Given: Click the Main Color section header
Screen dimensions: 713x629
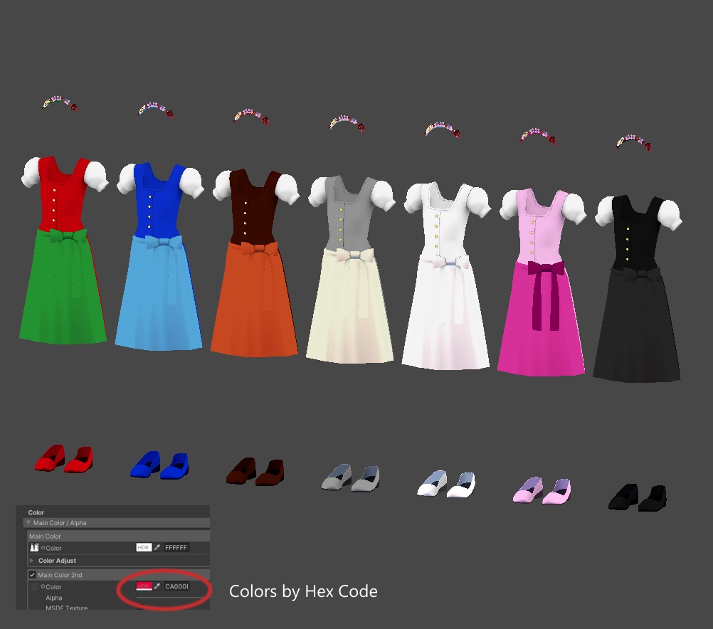Looking at the screenshot, I should coord(118,536).
